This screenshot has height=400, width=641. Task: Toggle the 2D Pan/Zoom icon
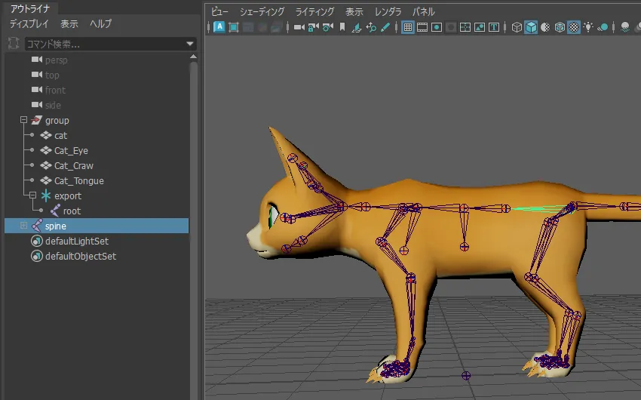[x=371, y=27]
